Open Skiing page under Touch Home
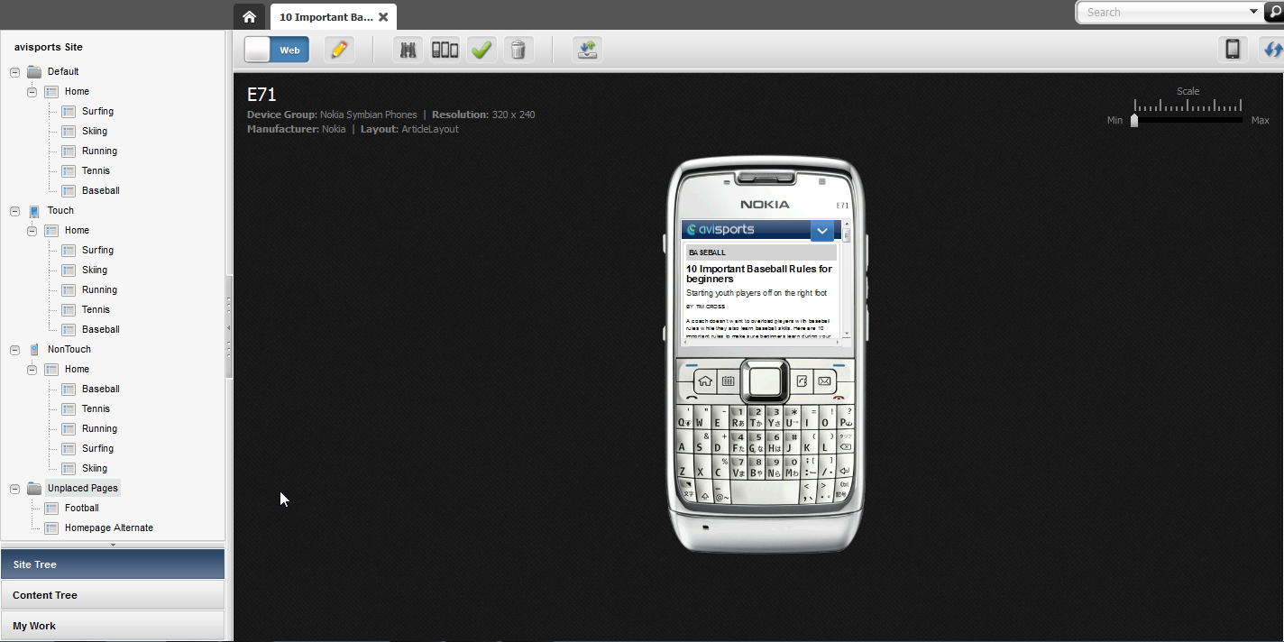The width and height of the screenshot is (1284, 642). [95, 270]
